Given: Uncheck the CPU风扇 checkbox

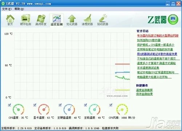Looking at the screenshot, I should click(111, 105).
